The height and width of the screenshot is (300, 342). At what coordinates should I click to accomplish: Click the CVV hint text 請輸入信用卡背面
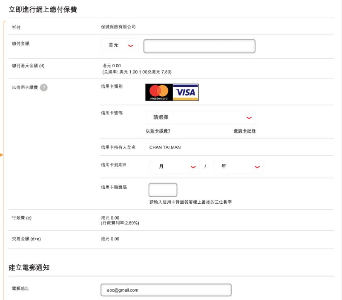[x=190, y=202]
